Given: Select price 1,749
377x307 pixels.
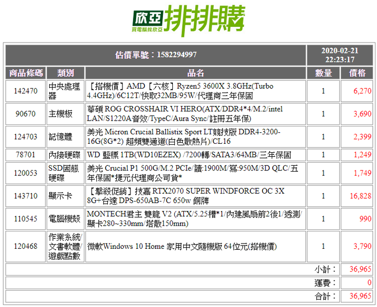Looking at the screenshot, I should pyautogui.click(x=362, y=173).
